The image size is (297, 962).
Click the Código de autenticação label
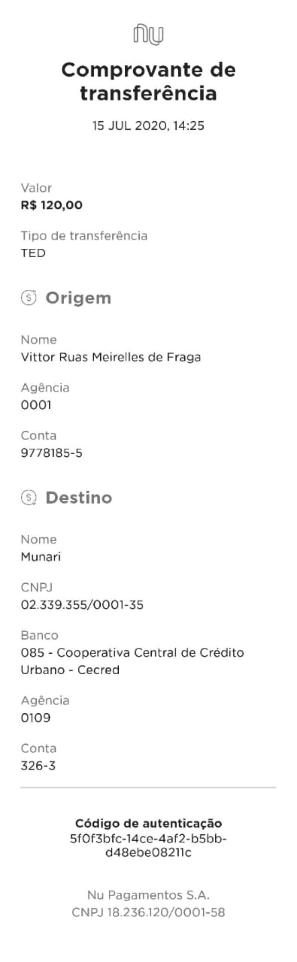pos(148,824)
